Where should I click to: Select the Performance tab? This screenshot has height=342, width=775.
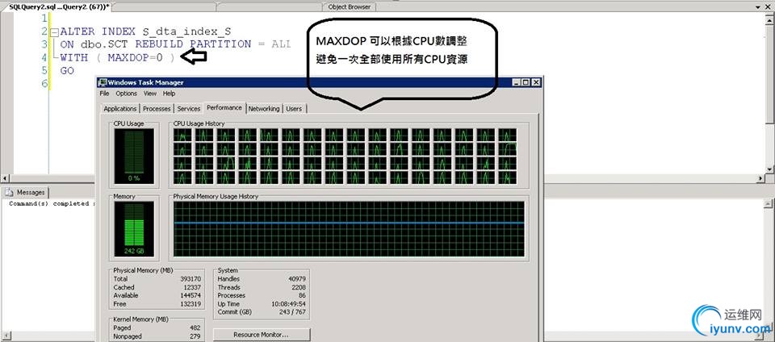pyautogui.click(x=224, y=107)
